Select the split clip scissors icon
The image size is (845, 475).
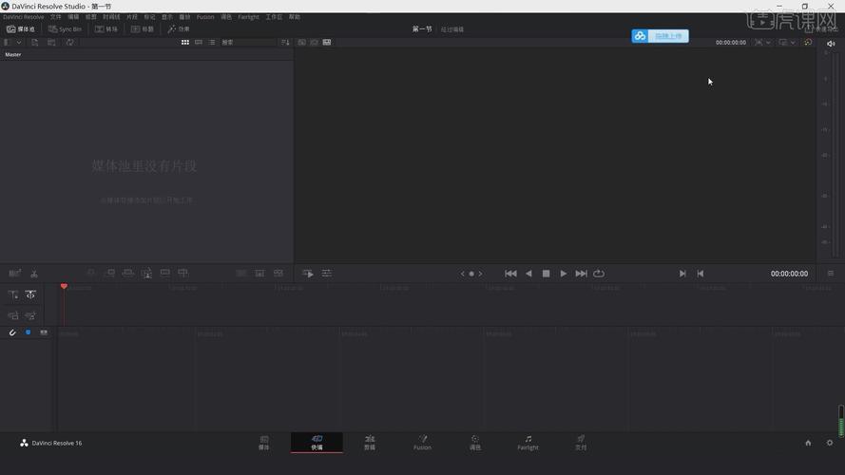click(x=34, y=274)
